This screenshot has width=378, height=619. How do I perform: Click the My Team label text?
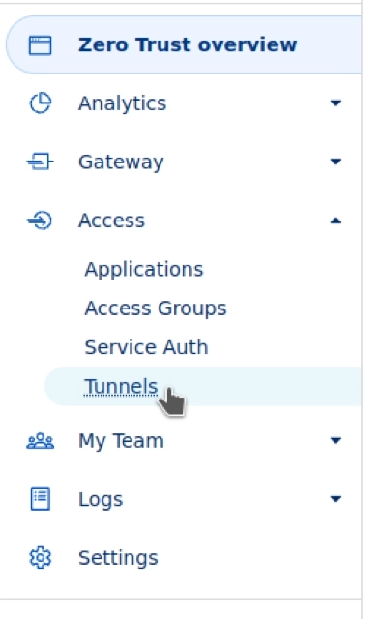coord(121,441)
